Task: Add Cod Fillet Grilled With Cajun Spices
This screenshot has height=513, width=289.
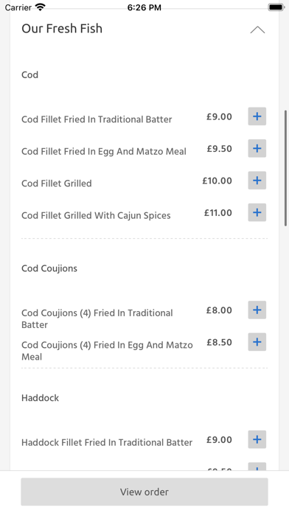Action: click(x=257, y=212)
